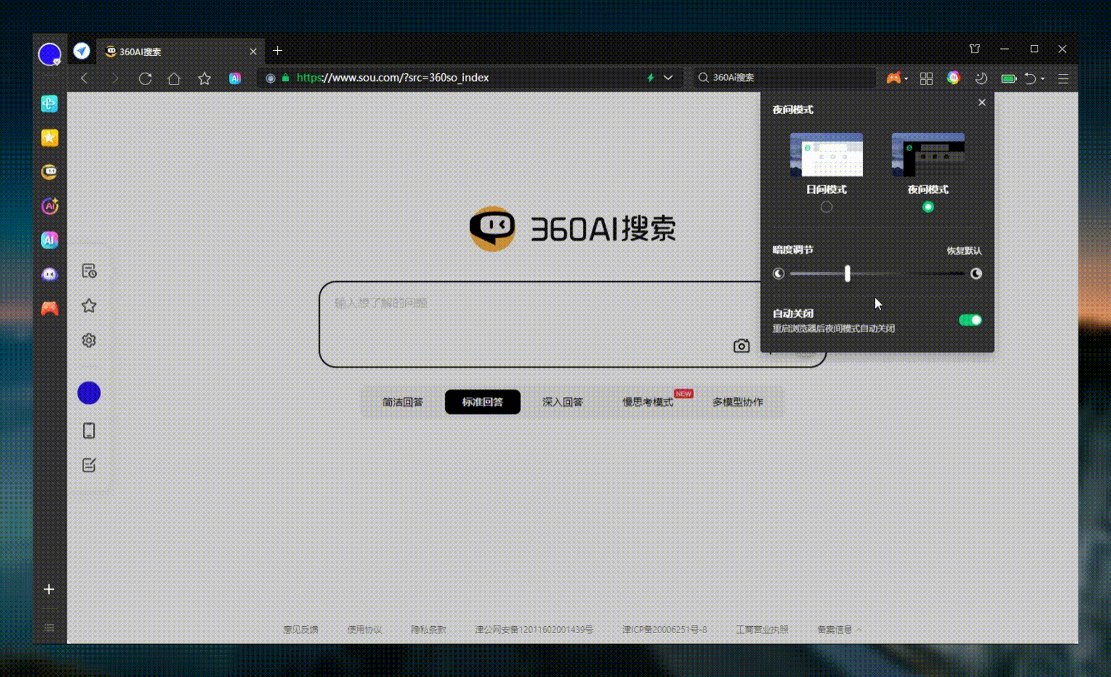Switch to 深入回答 mode tab
This screenshot has width=1111, height=677.
pyautogui.click(x=562, y=402)
